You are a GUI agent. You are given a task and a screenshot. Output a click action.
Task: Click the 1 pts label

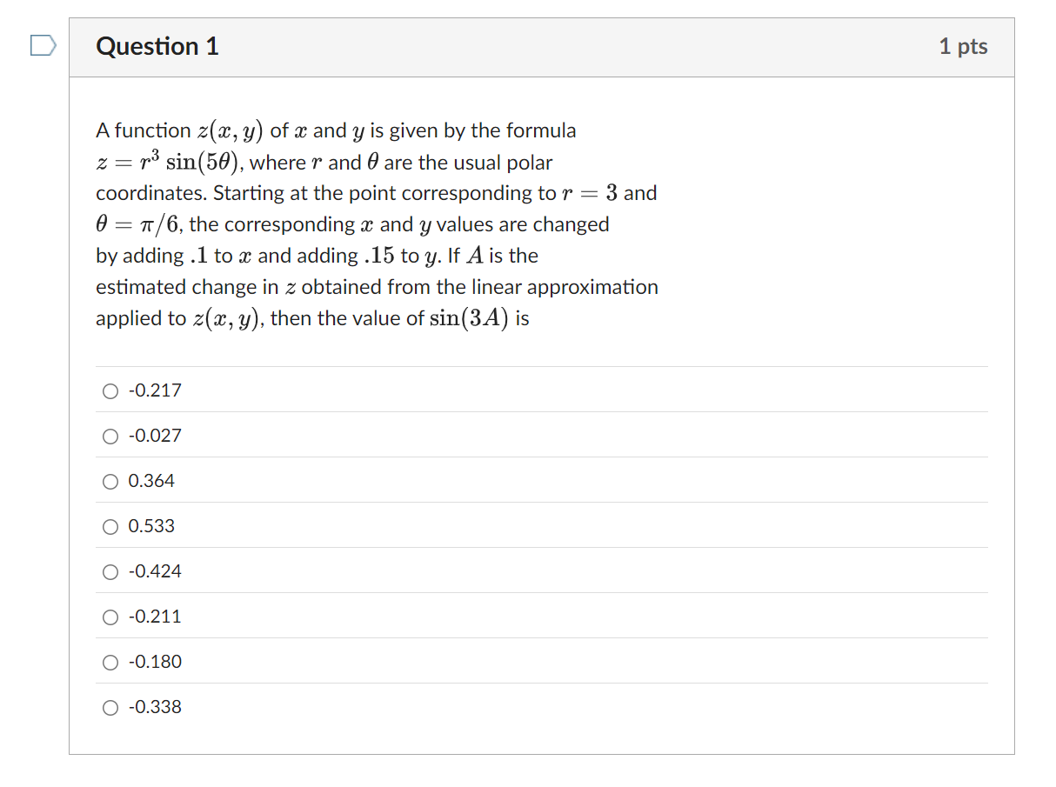(x=963, y=46)
